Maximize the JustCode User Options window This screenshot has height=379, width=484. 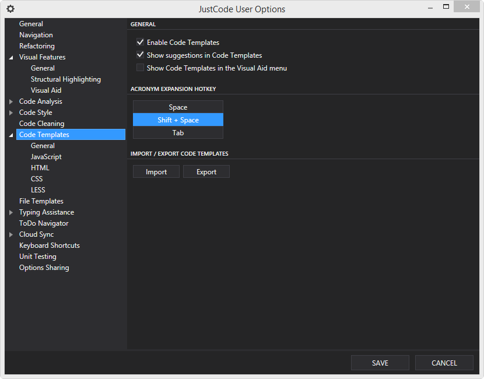(x=446, y=6)
